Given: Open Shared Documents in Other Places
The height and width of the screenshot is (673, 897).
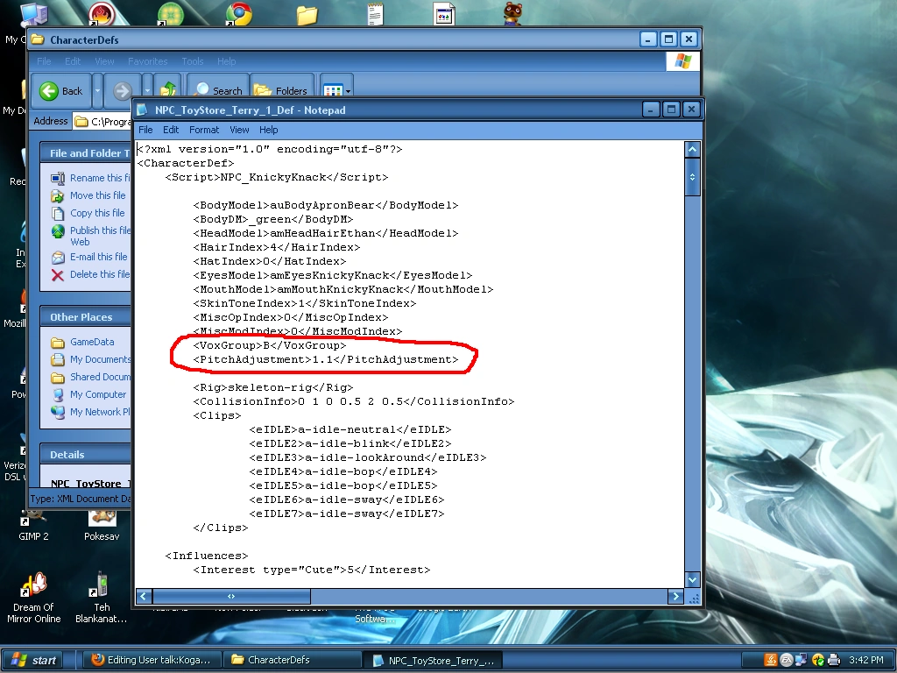Looking at the screenshot, I should (100, 377).
